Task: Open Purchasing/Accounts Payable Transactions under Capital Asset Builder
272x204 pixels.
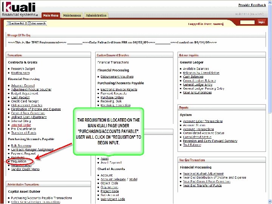Action: tap(42, 198)
